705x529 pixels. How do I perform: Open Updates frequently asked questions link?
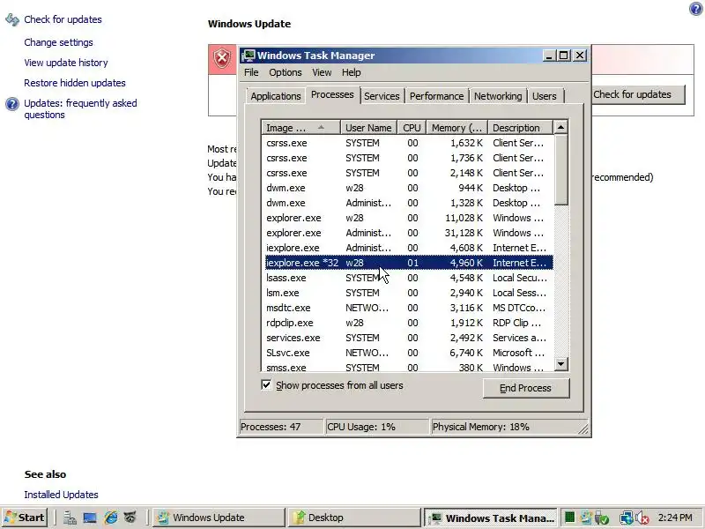coord(80,108)
